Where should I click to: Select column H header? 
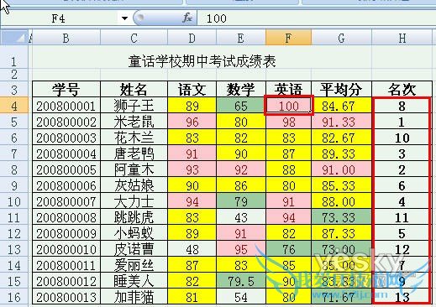pos(402,38)
